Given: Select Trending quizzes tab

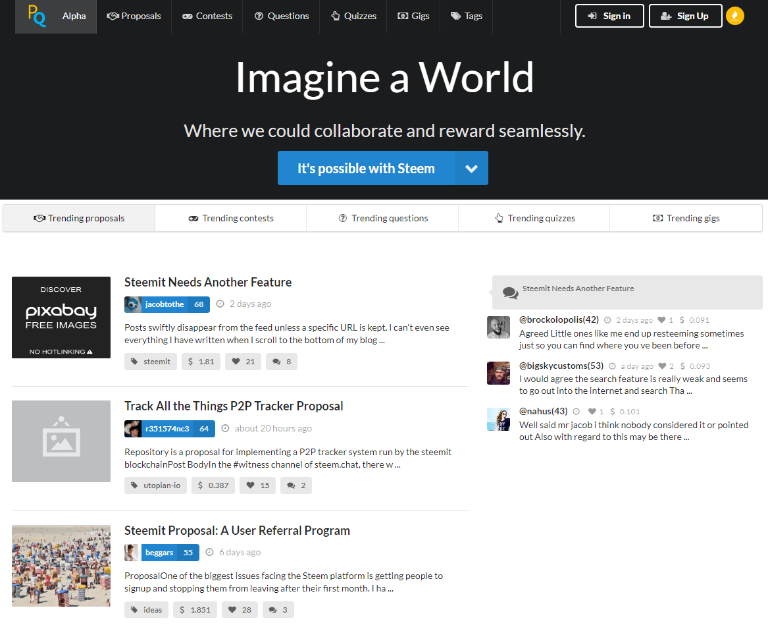Looking at the screenshot, I should tap(534, 218).
